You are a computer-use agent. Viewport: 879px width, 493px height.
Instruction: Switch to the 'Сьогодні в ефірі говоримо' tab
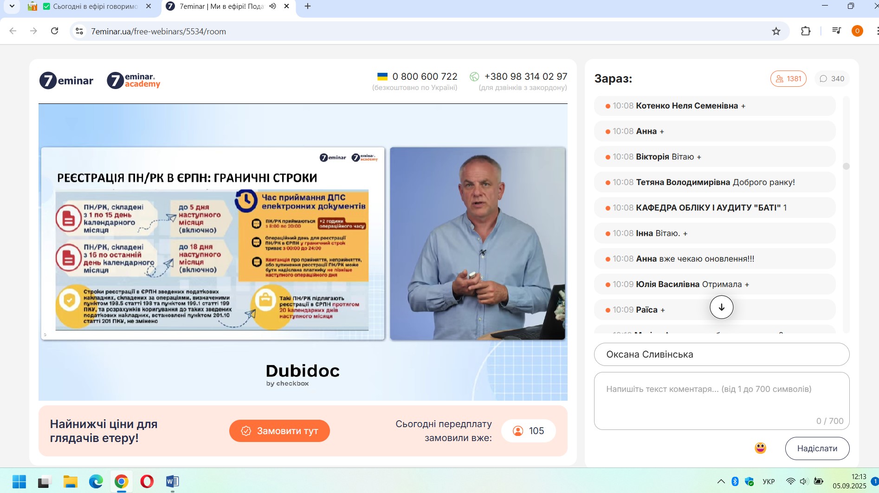click(90, 6)
